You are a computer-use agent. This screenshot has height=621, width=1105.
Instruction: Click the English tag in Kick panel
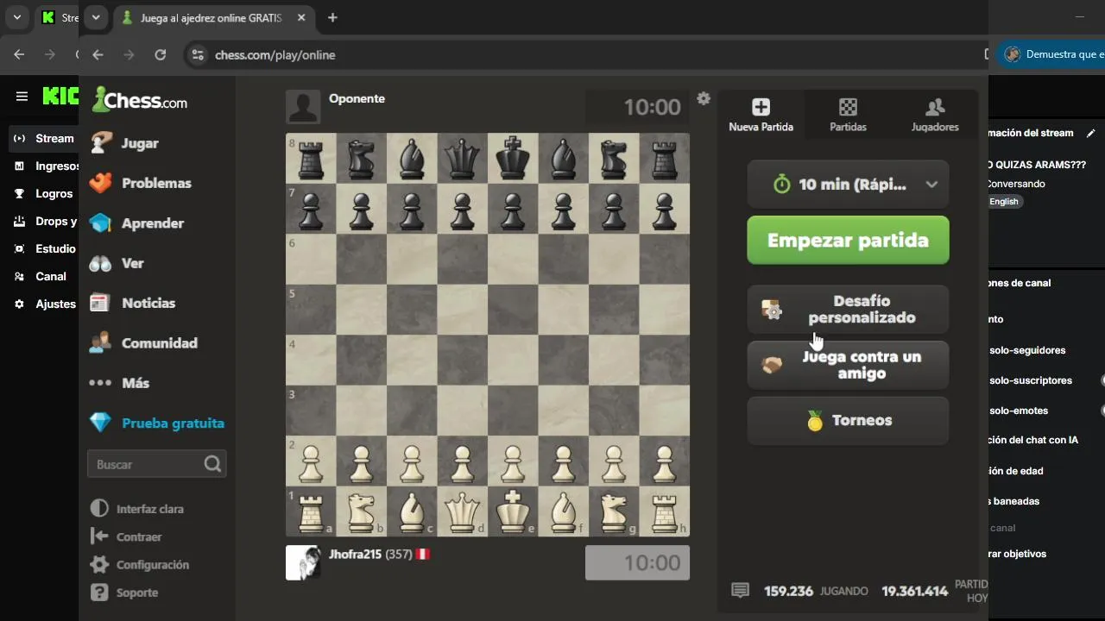pyautogui.click(x=1004, y=201)
